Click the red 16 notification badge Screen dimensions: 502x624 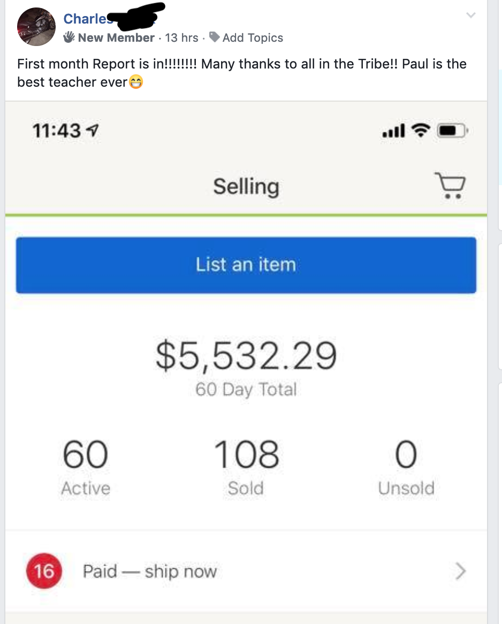(44, 570)
